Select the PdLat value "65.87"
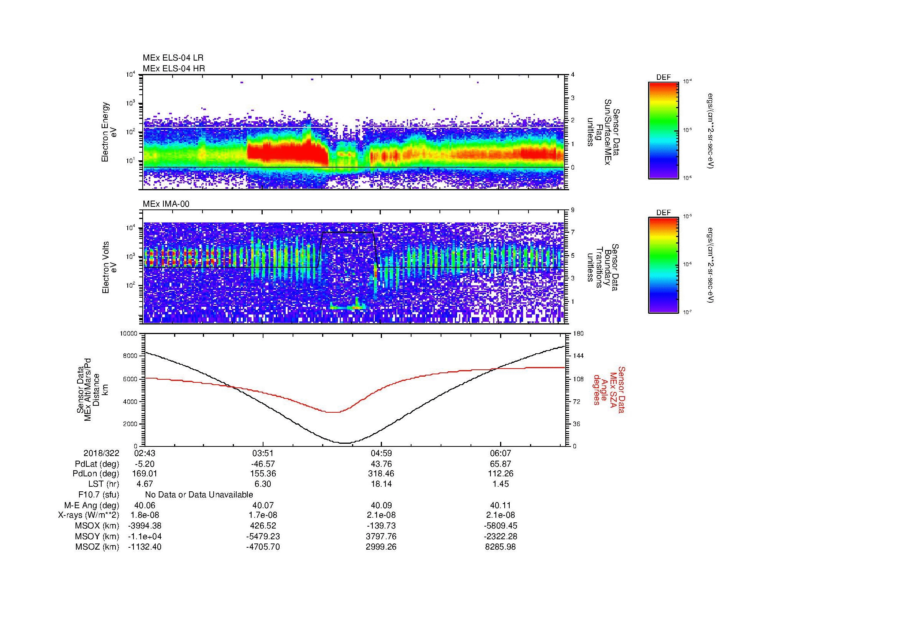Viewport: 897px width, 634px height. tap(500, 464)
